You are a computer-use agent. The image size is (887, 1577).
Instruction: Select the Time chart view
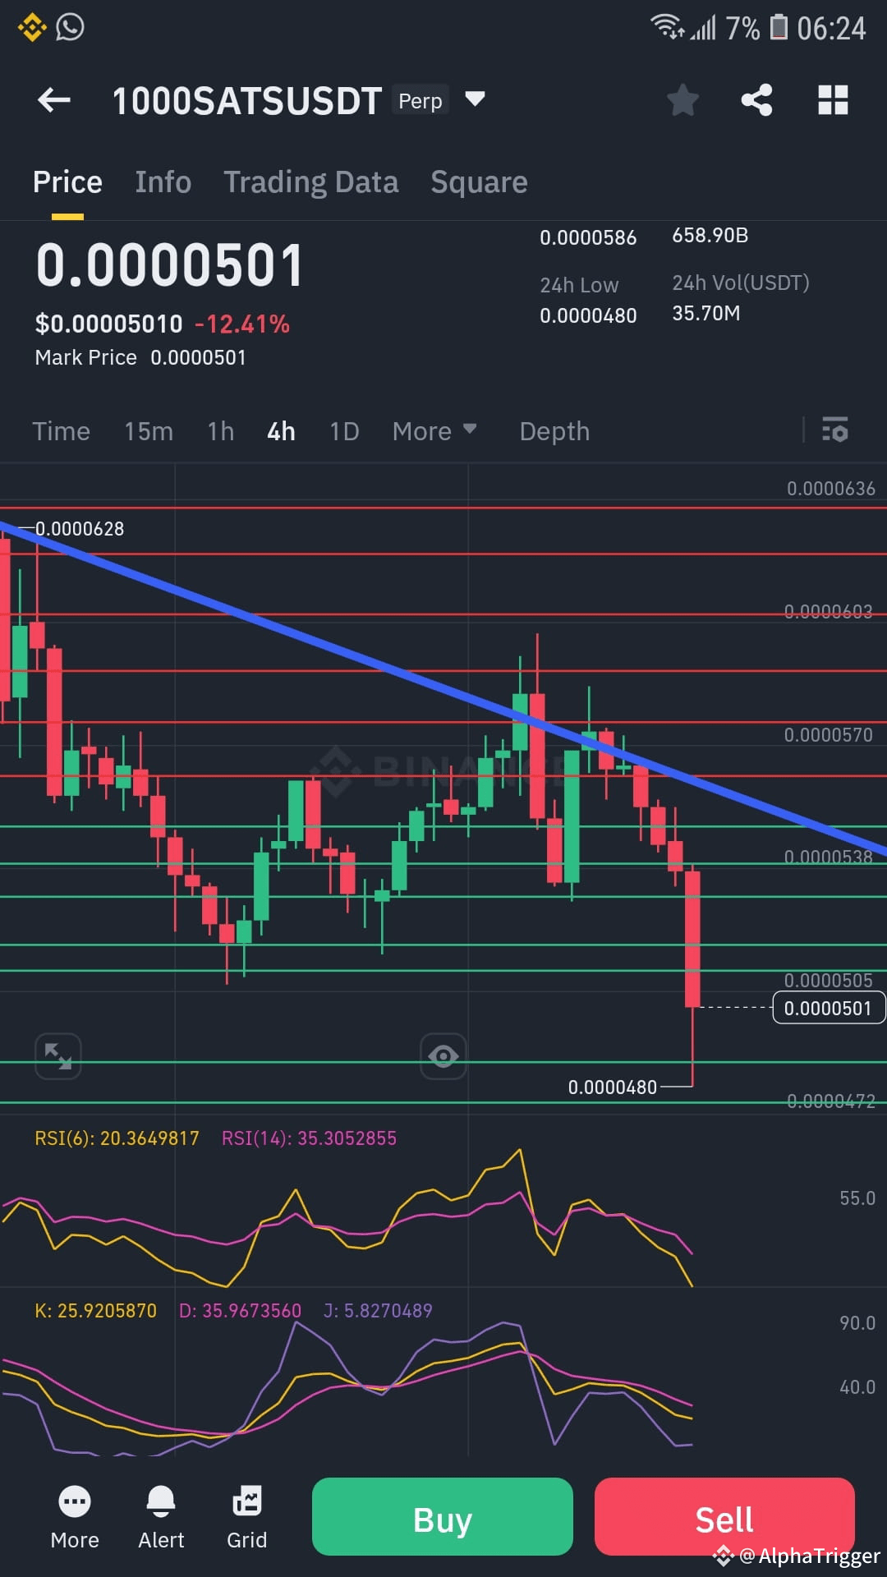tap(61, 431)
